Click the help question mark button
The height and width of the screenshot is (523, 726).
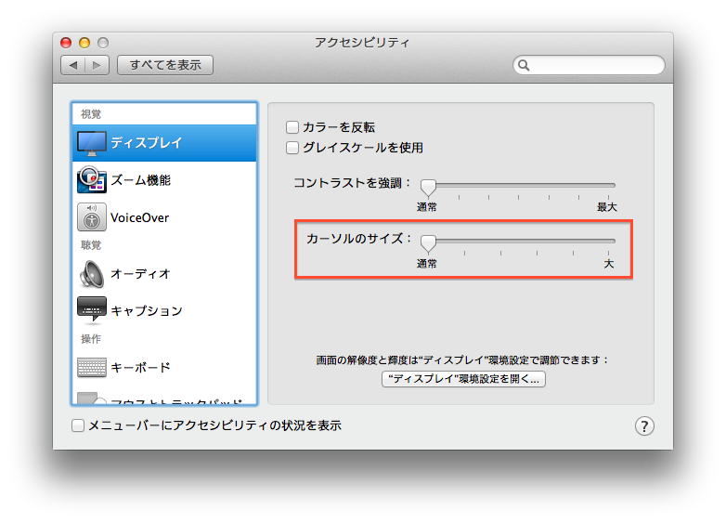[x=644, y=425]
